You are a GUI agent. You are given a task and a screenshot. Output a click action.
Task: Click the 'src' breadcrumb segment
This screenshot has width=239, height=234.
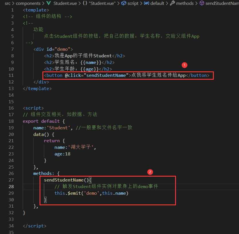[7, 3]
